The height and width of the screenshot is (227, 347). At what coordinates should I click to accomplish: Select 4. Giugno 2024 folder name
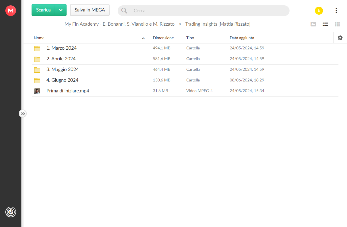[x=62, y=80]
